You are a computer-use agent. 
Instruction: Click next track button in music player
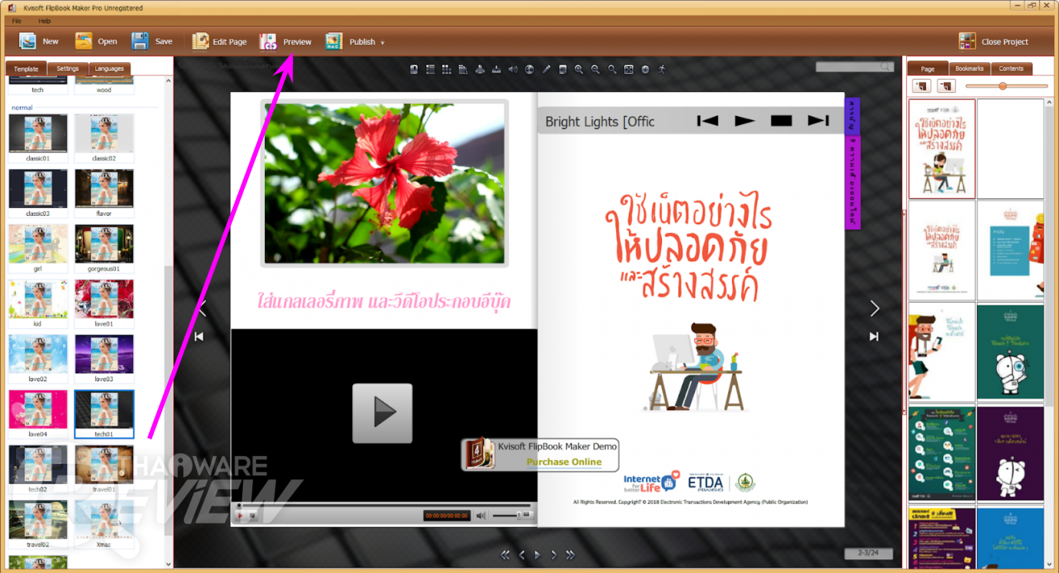pos(819,120)
